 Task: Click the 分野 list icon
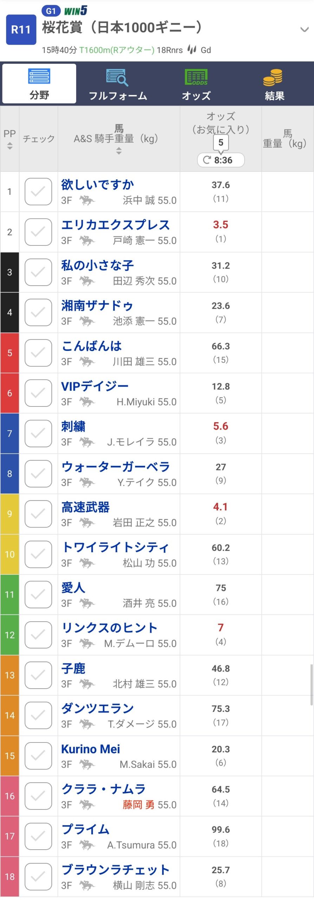point(39,76)
